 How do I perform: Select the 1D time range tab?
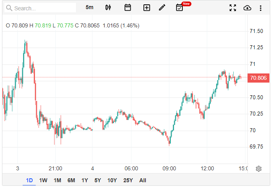coord(29,180)
